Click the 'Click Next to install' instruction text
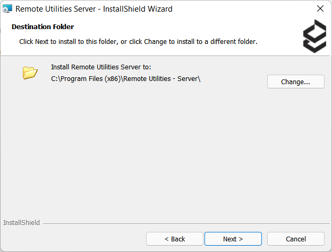332x252 pixels. click(138, 41)
